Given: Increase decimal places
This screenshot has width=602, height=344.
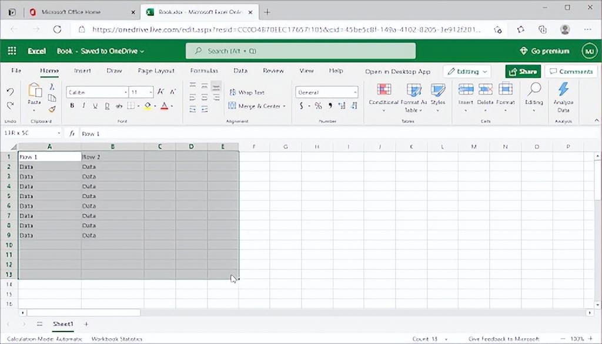Looking at the screenshot, I should coord(342,106).
